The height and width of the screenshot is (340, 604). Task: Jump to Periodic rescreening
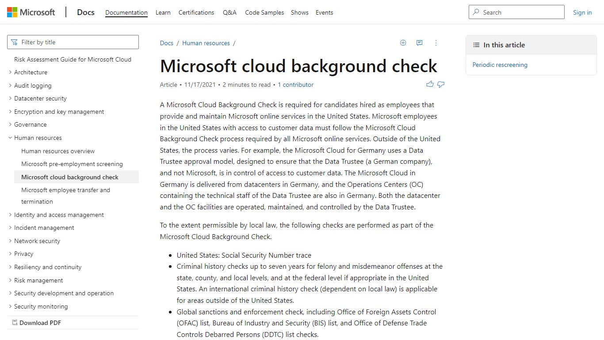pos(500,65)
